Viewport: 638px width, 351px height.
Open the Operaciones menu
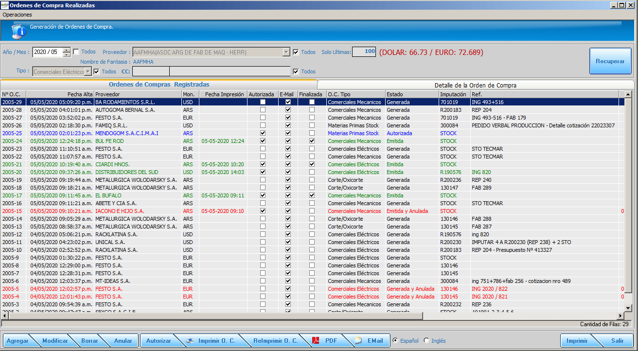(x=17, y=15)
